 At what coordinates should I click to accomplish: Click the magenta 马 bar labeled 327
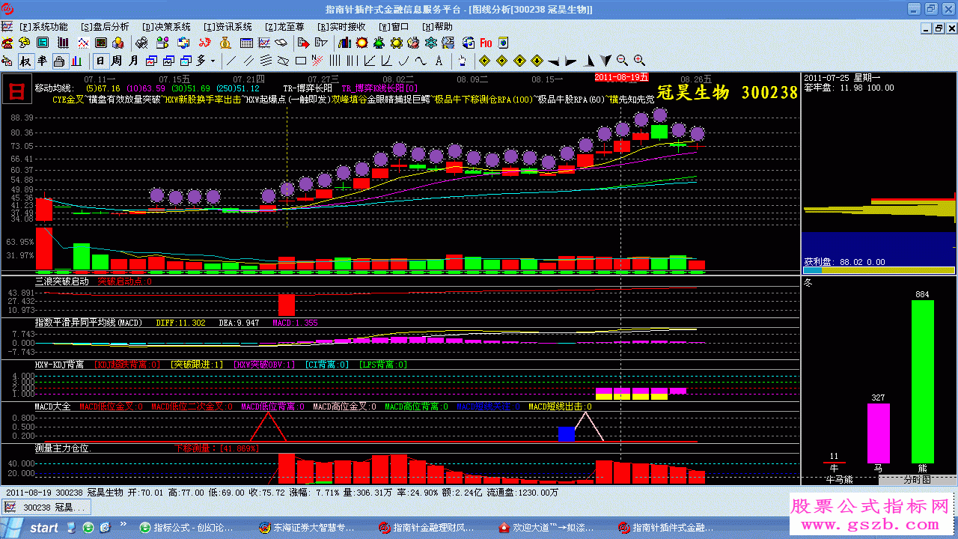[x=879, y=433]
